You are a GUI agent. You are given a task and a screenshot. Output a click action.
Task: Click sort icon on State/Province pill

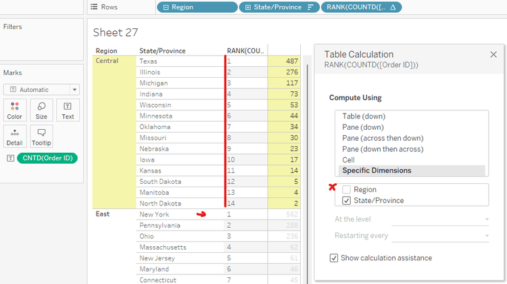pyautogui.click(x=310, y=7)
